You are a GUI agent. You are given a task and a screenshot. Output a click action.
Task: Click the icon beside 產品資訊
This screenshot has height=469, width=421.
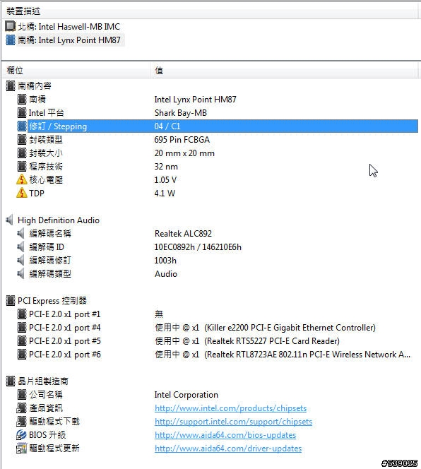tap(21, 408)
